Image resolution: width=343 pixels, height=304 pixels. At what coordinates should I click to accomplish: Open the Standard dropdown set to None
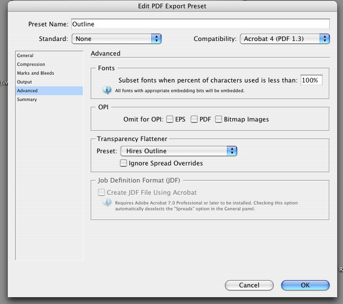click(117, 39)
